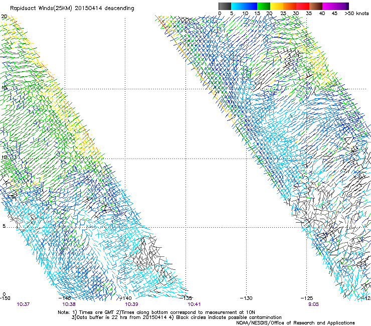Select the latitude axis label '10'
The width and height of the screenshot is (371, 326).
[x=4, y=157]
